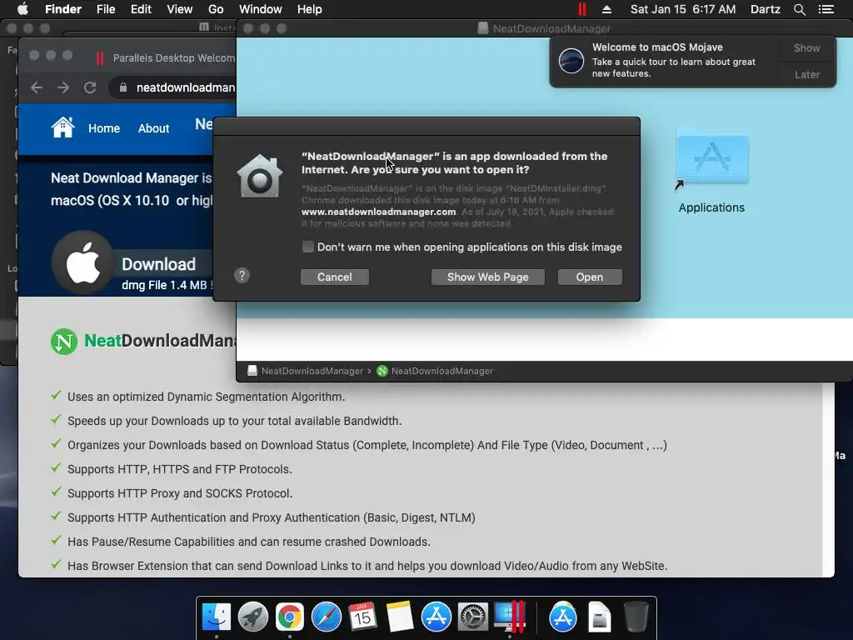Open Calendar from the Dock
The width and height of the screenshot is (853, 640).
click(x=363, y=617)
